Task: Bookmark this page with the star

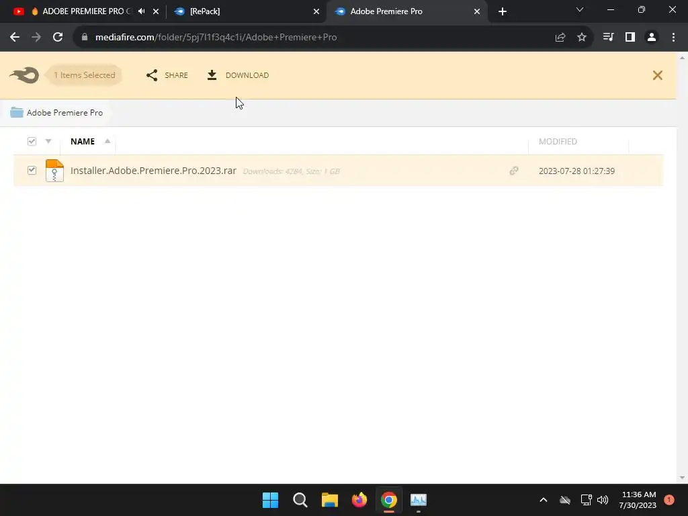Action: (x=582, y=38)
